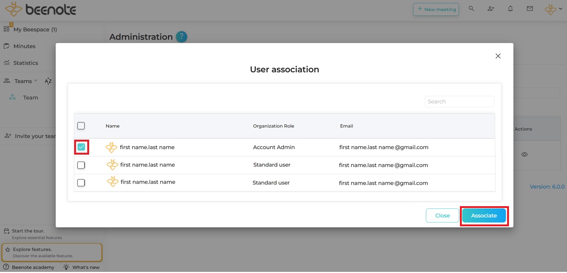Screen dimensions: 567x273
Task: Close the User association dialog with X
Action: [x=498, y=56]
